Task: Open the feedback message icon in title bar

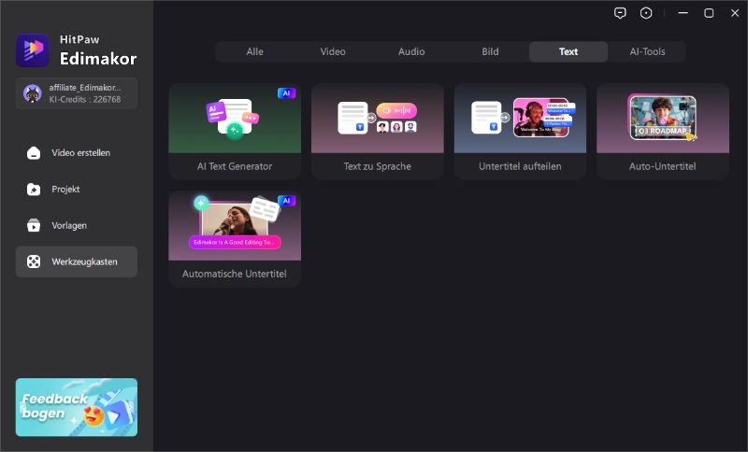Action: coord(620,13)
